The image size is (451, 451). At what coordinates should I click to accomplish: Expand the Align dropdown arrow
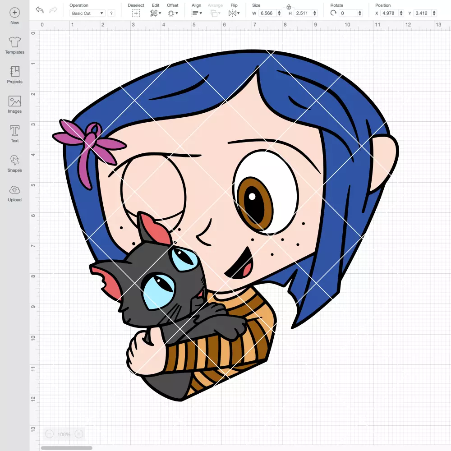[x=201, y=13]
